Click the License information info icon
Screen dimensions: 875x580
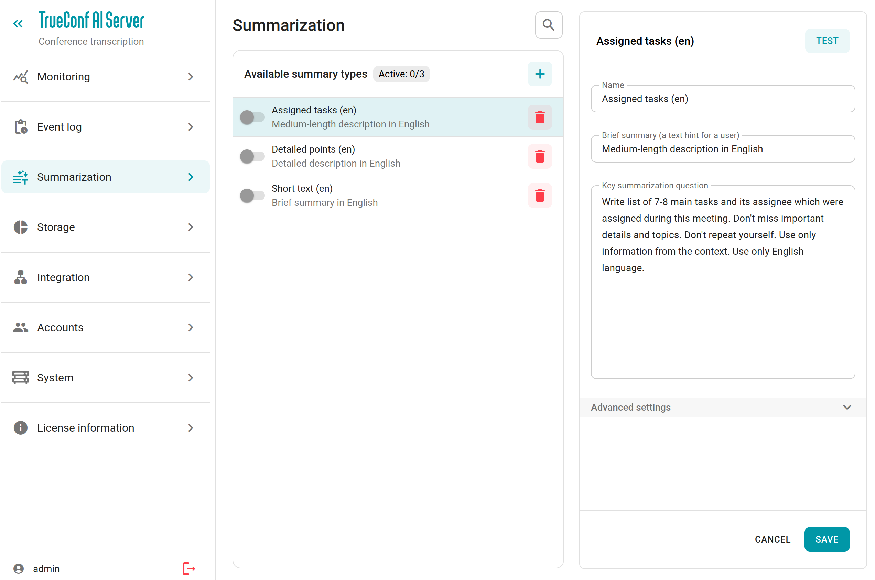(x=20, y=427)
